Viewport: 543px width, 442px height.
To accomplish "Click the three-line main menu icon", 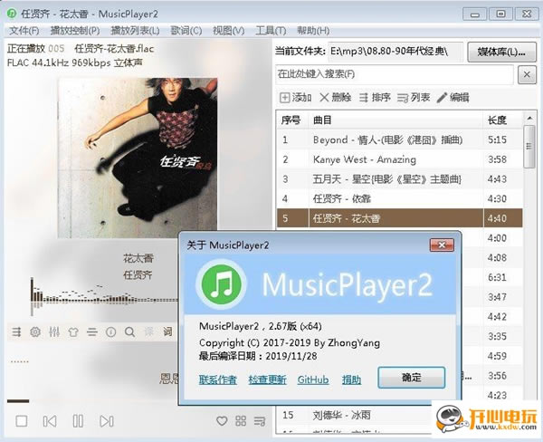I will click(92, 332).
